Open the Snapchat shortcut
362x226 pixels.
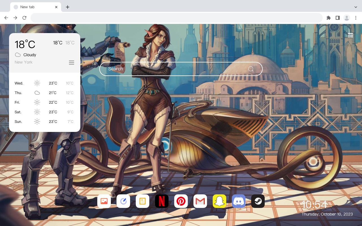pyautogui.click(x=219, y=201)
